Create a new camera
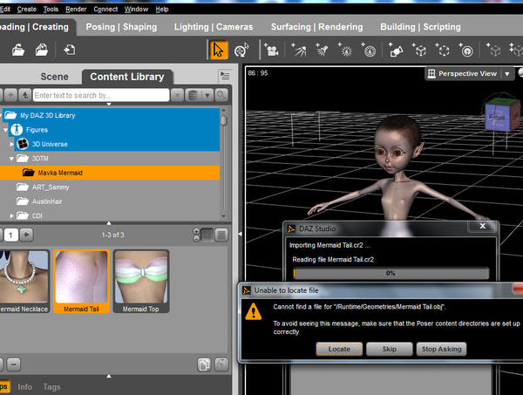Viewport: 523px width, 395px height. pos(271,51)
